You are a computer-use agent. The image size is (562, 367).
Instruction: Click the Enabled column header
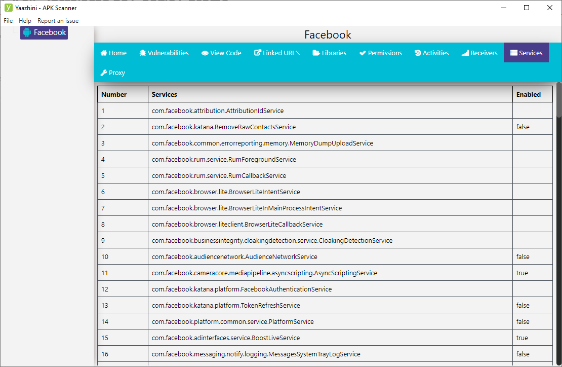pos(533,94)
